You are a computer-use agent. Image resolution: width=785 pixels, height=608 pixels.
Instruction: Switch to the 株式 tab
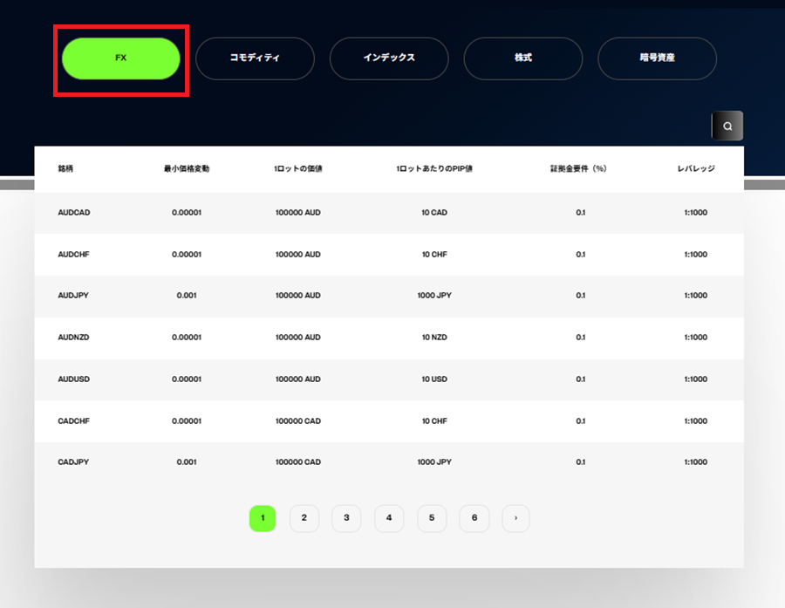(523, 58)
